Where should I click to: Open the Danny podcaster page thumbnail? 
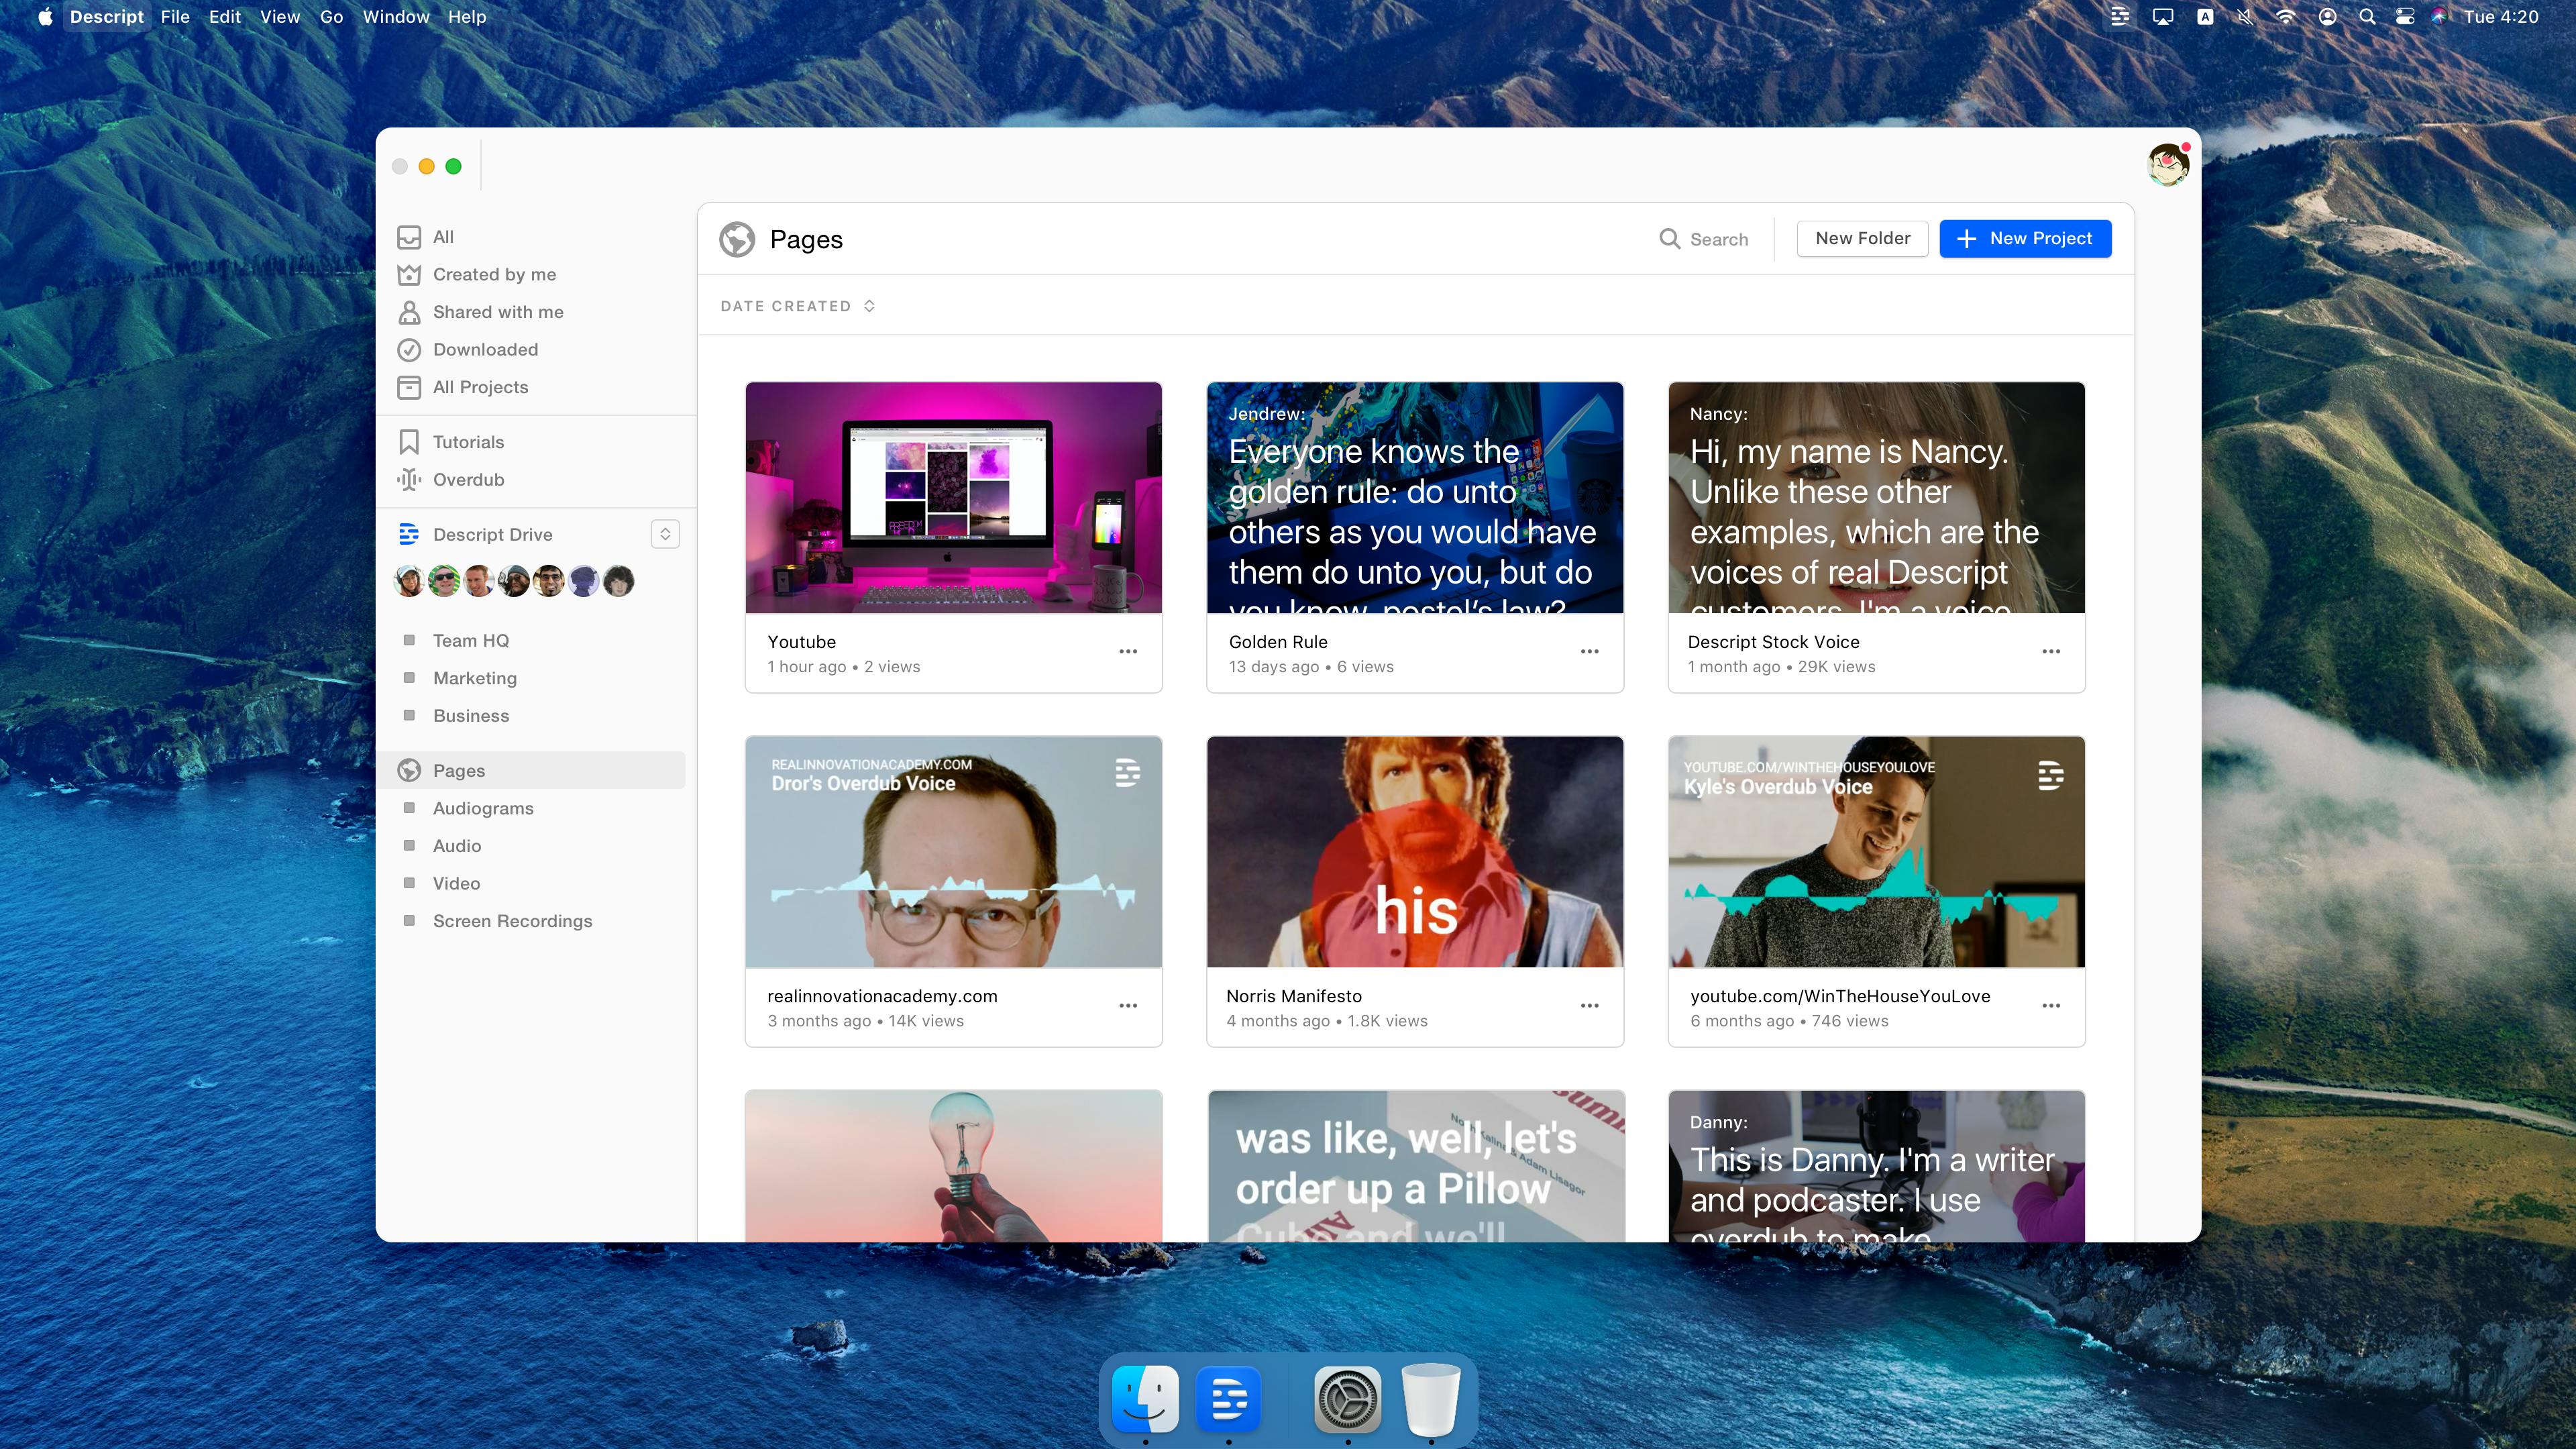1876,1167
